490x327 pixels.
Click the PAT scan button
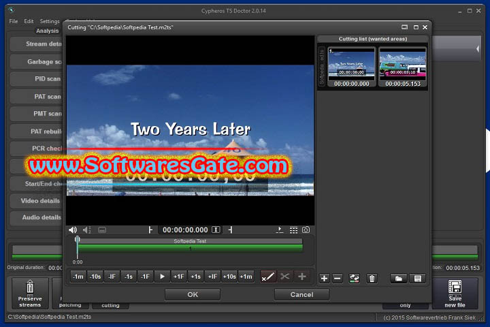37,96
